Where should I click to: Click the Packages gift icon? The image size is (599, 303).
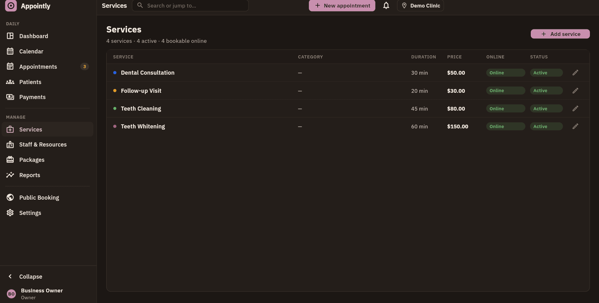[10, 160]
